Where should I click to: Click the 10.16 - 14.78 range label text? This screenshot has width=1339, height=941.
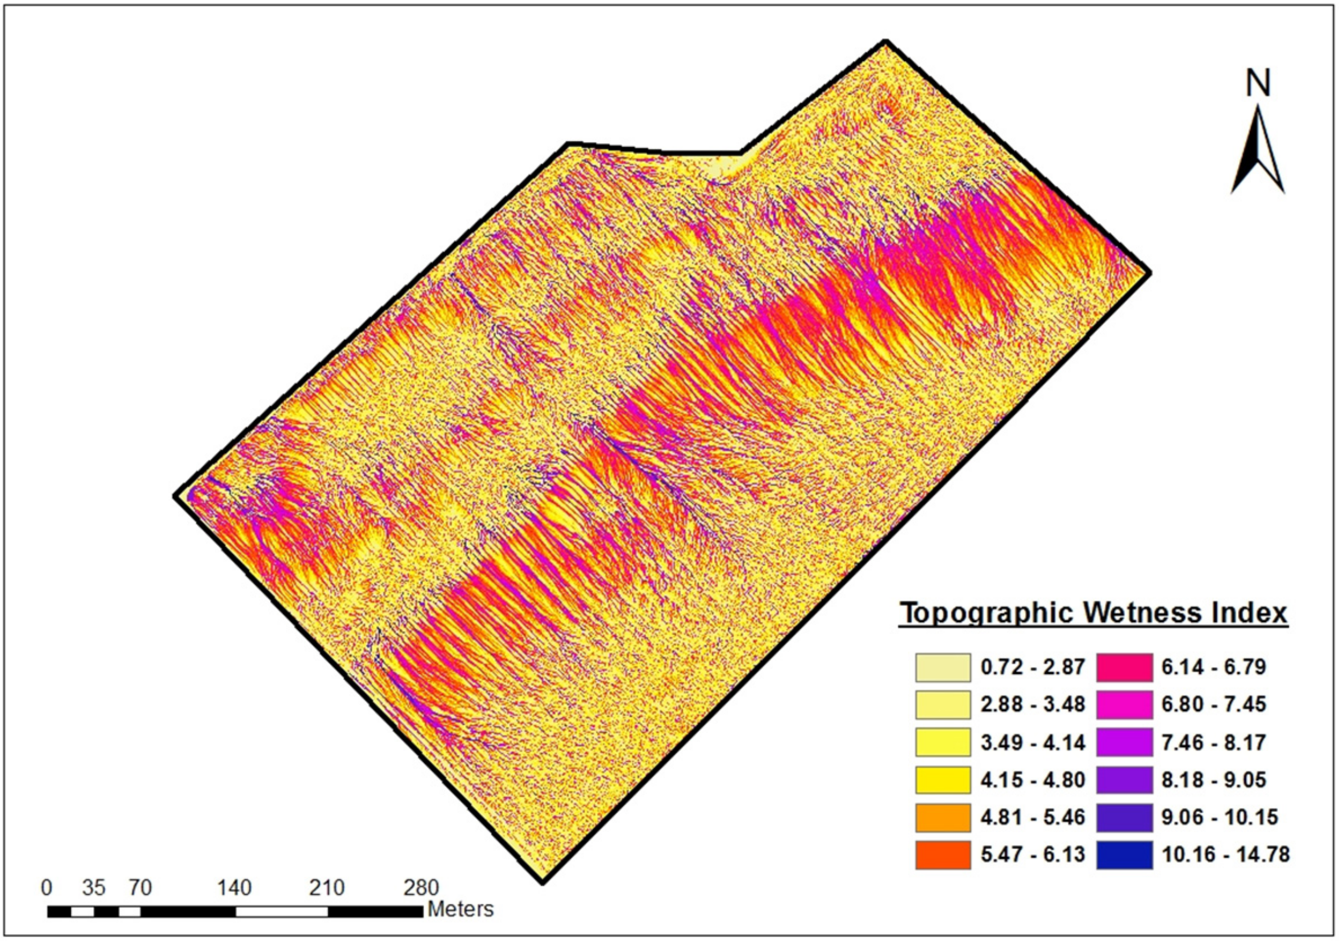1225,855
